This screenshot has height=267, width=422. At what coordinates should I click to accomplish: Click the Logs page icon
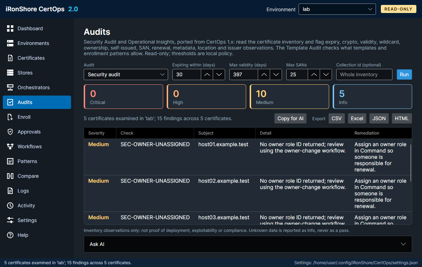point(10,191)
